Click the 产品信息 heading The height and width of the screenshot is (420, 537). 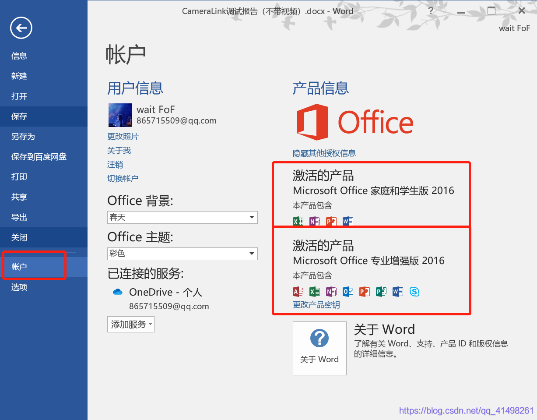(321, 88)
